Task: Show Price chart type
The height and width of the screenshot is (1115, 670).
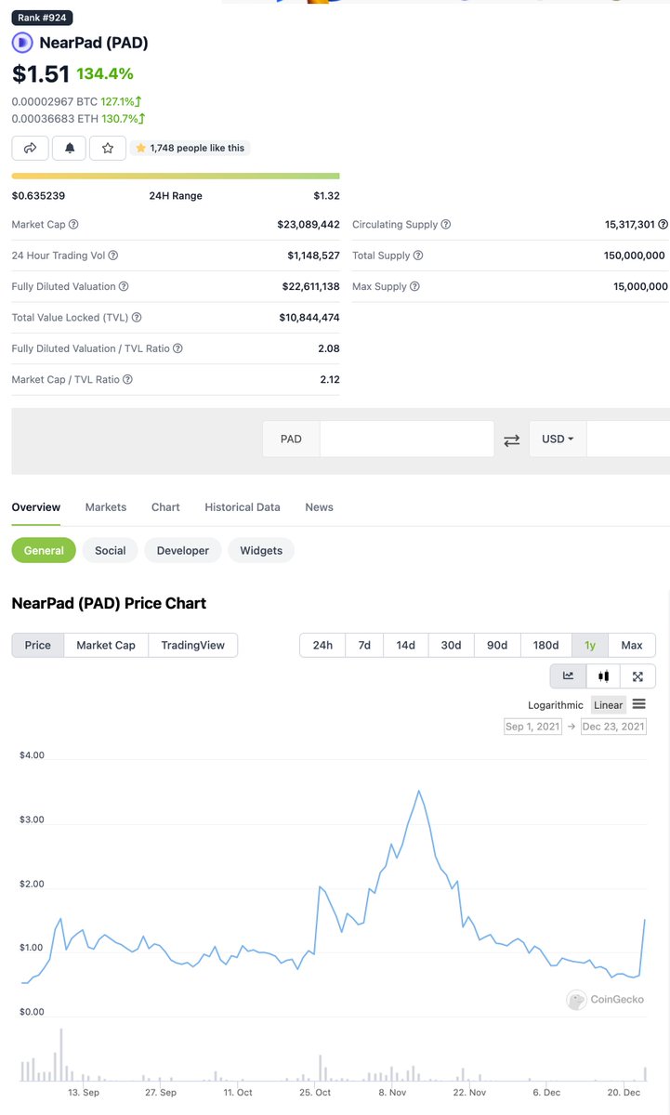Action: coord(38,645)
